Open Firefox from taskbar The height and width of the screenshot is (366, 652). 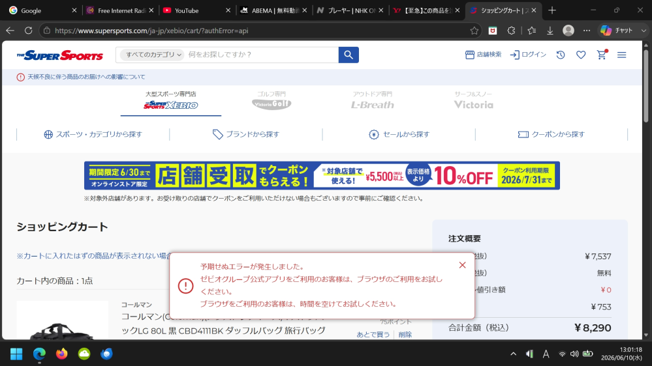62,354
